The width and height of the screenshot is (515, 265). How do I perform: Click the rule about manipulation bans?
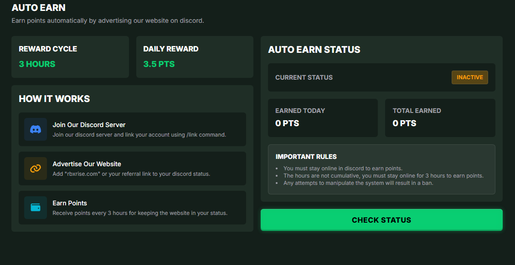(x=358, y=183)
